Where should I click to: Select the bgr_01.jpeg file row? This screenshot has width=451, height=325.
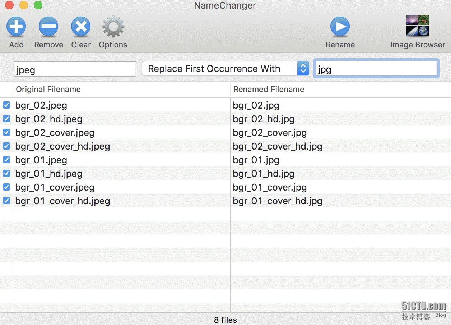tap(41, 160)
